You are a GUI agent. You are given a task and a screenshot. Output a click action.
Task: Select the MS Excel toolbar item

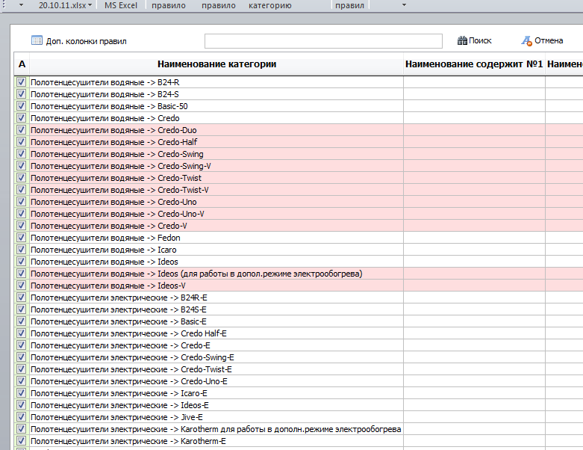pos(120,5)
